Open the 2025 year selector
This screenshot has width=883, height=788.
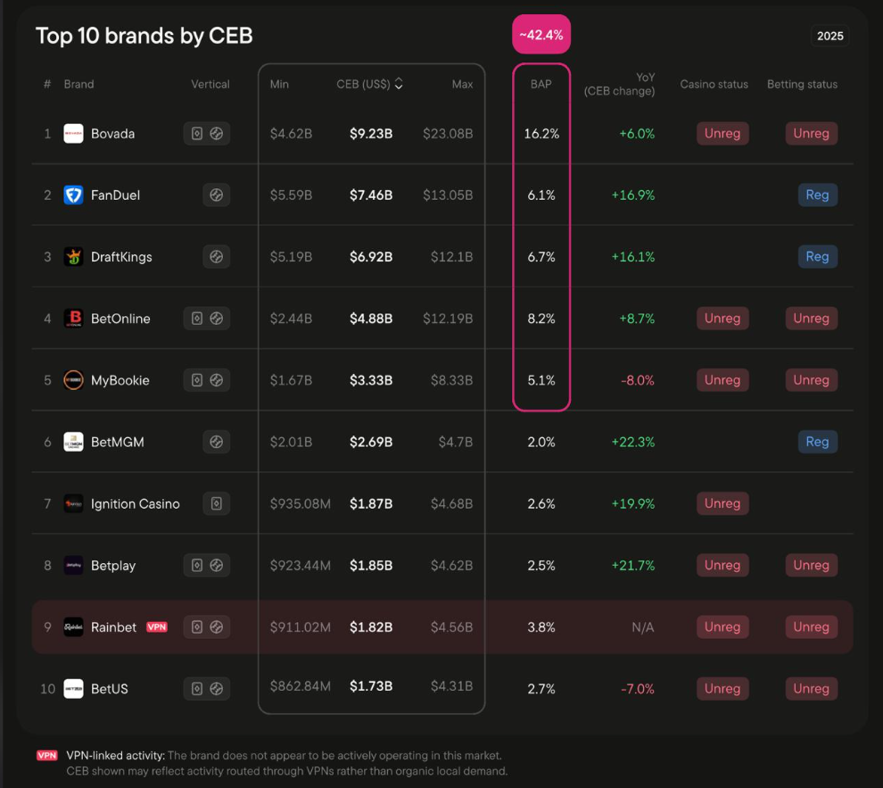(829, 36)
